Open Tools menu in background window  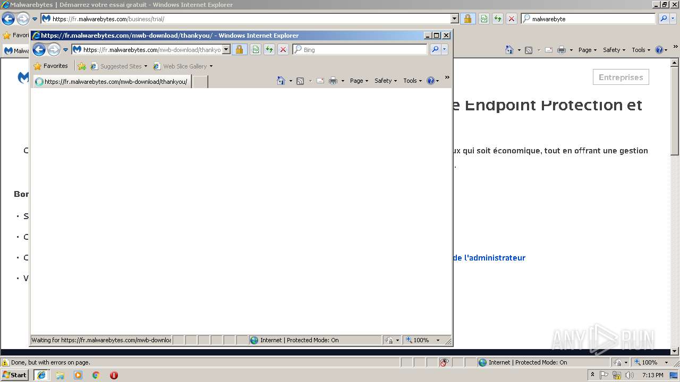coord(641,50)
